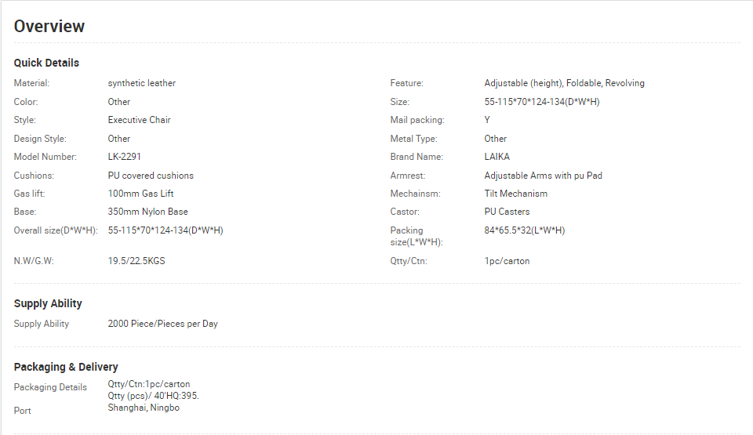Image resolution: width=753 pixels, height=435 pixels.
Task: Select the Shanghai, Ningbo port value
Action: pyautogui.click(x=144, y=408)
